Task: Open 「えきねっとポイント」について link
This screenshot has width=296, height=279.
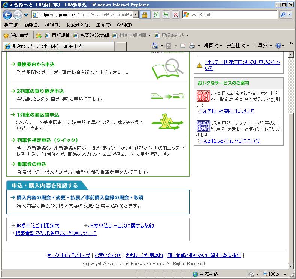Action: tap(230, 141)
